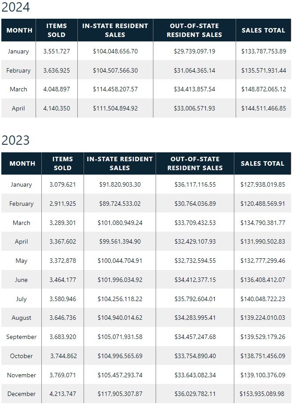
Task: Click September 2023 in-state sales $105,071,931.58
Action: click(120, 337)
